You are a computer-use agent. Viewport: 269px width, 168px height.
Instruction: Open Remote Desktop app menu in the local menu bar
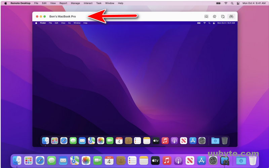click(x=21, y=3)
